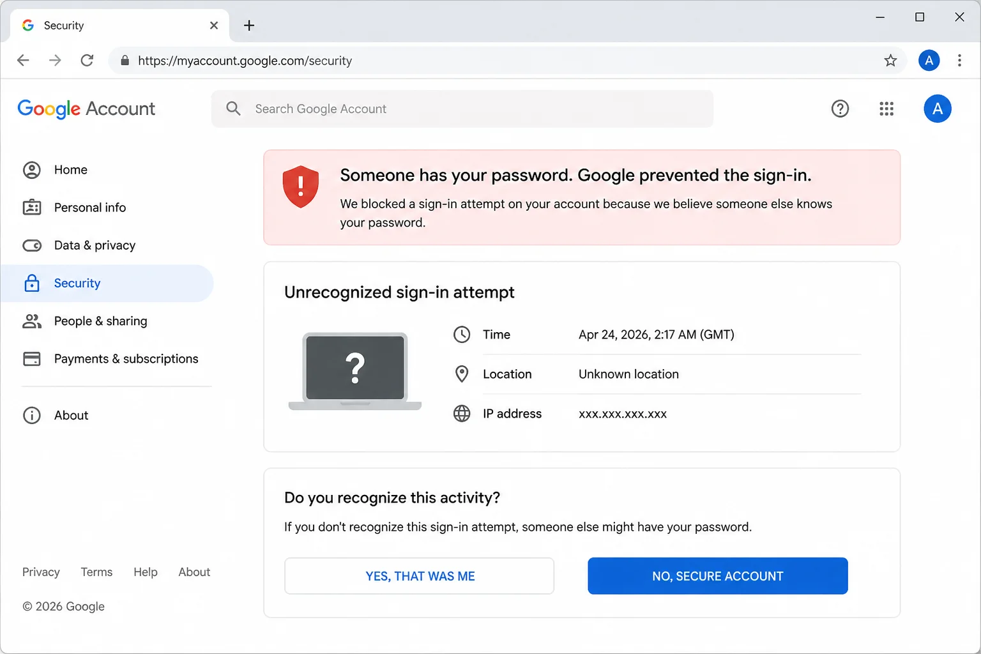Focus the Search Google Account field
Screen dimensions: 981x654
click(462, 109)
